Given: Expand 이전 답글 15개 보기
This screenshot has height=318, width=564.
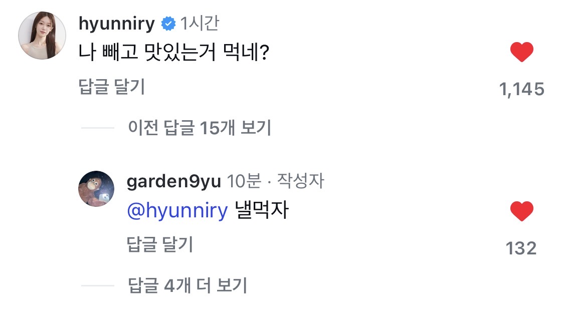Looking at the screenshot, I should pos(200,128).
